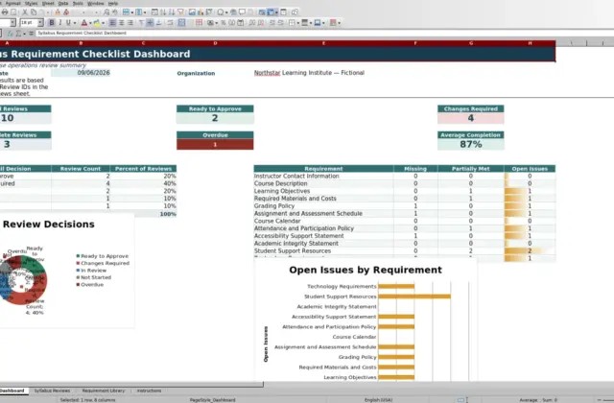
Task: Switch to the Syllabus Reviews sheet tab
Action: pos(52,391)
